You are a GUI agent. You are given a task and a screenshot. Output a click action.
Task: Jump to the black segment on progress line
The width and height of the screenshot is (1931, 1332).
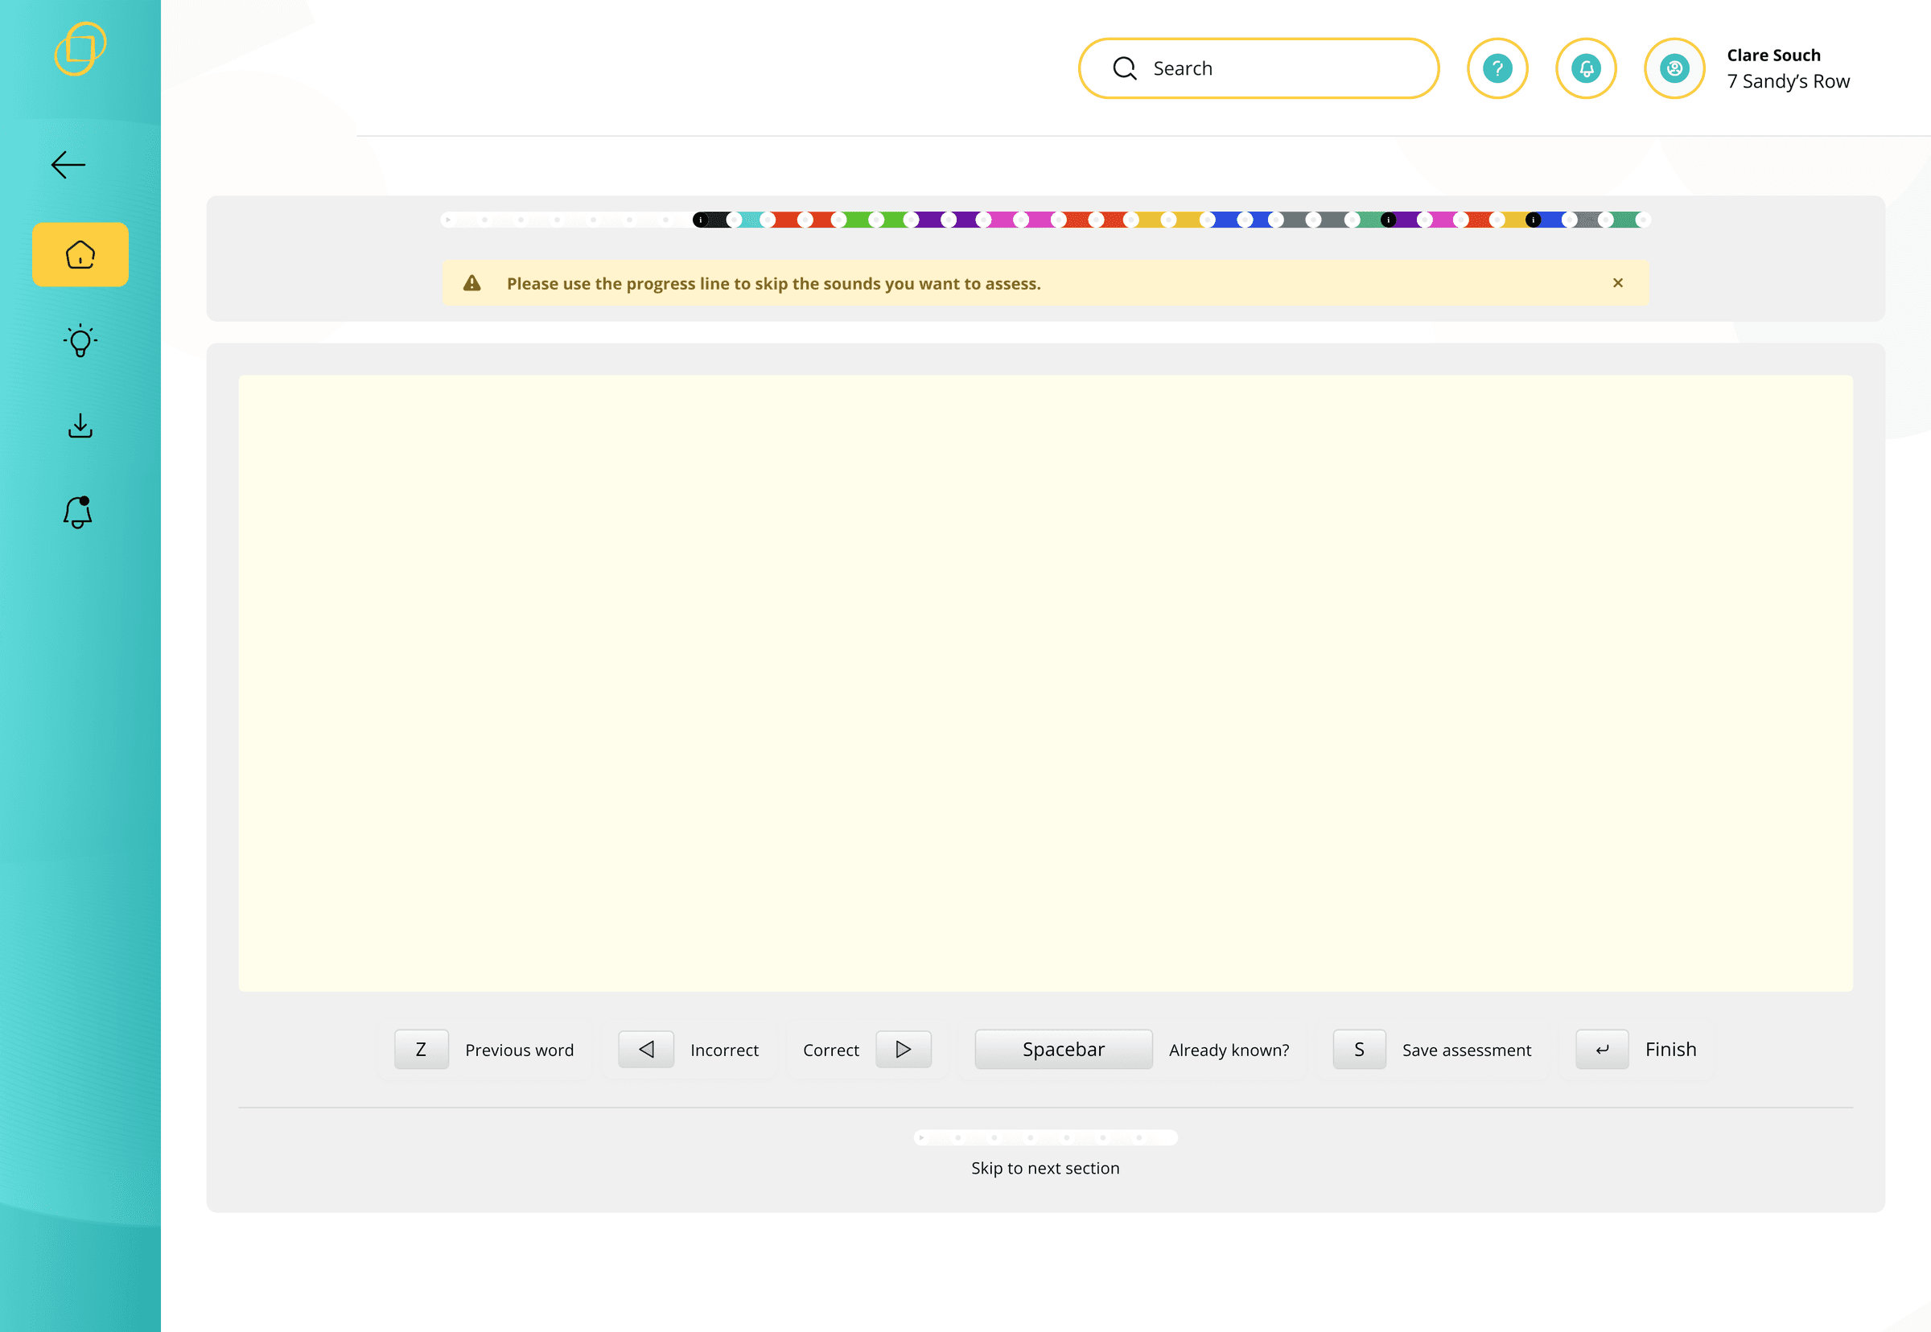(718, 220)
